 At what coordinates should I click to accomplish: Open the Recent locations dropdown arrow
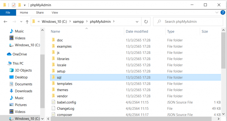tap(20, 22)
